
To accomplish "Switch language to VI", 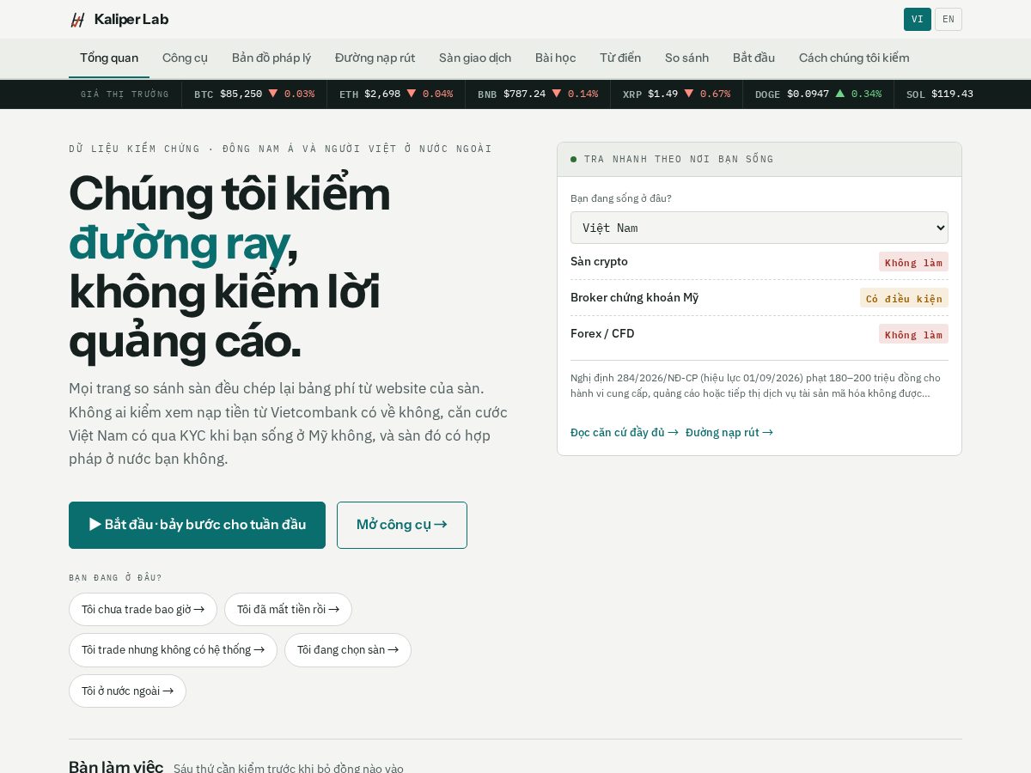I will (917, 20).
